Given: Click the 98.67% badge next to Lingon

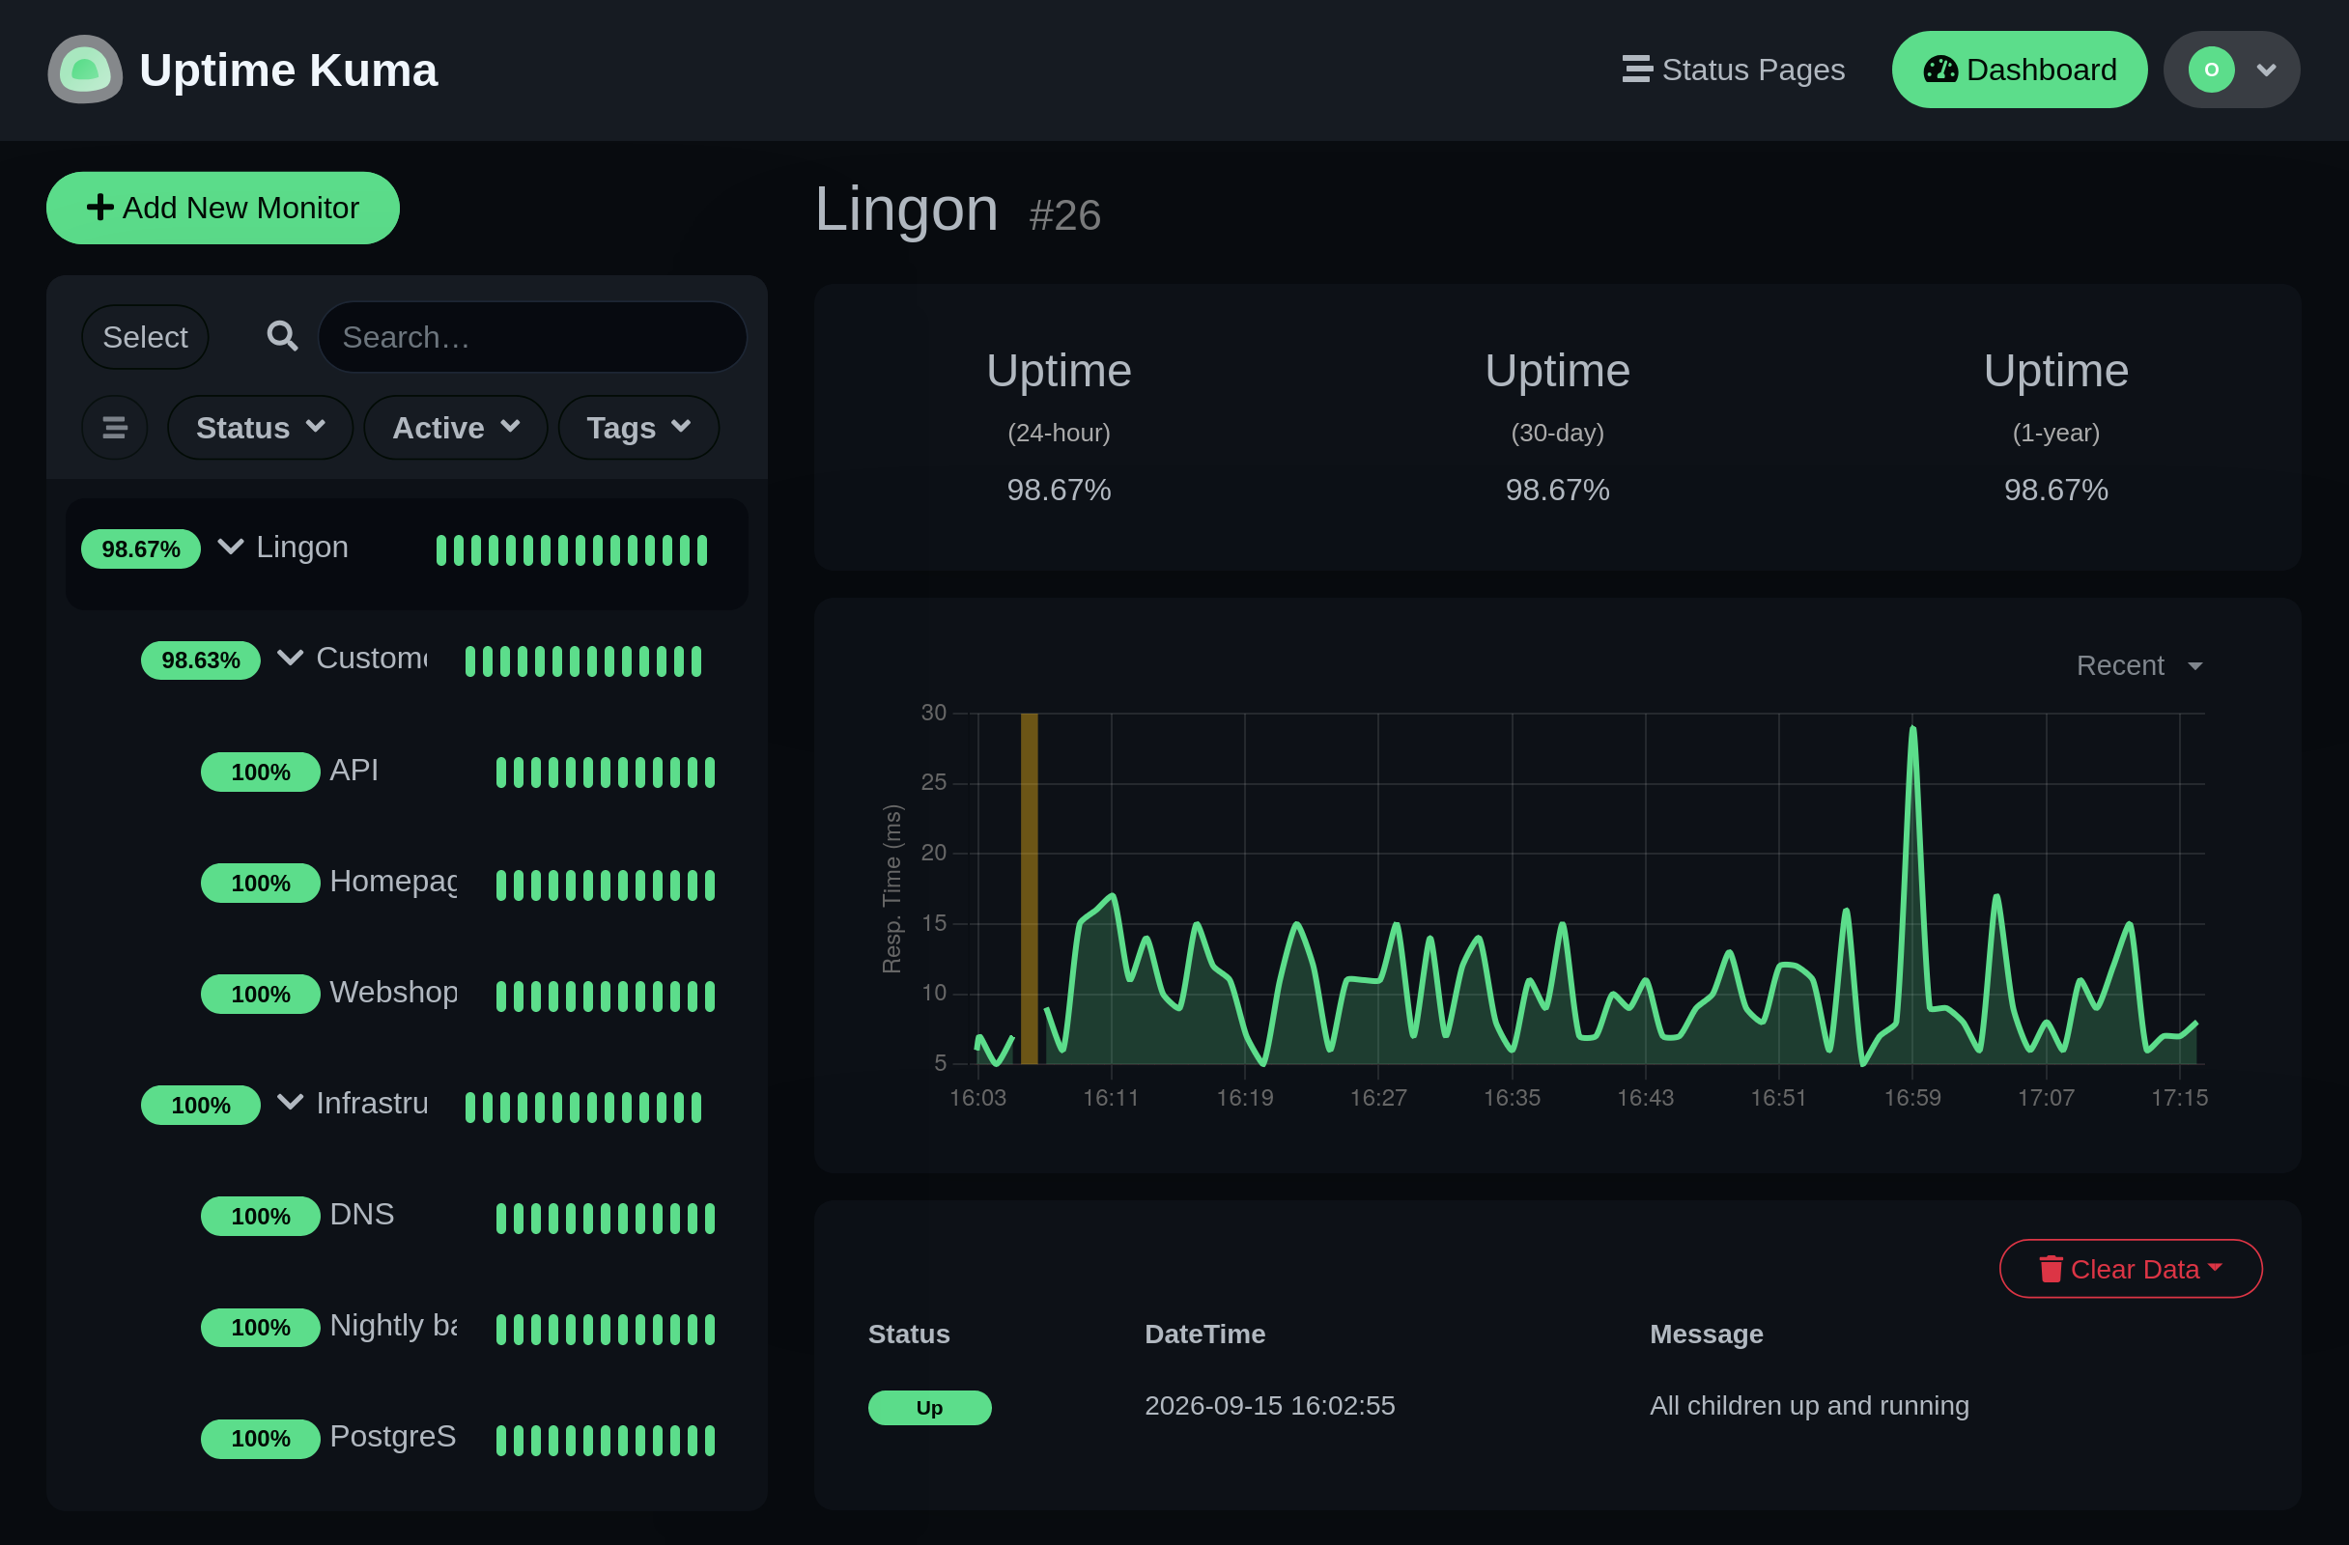Looking at the screenshot, I should [x=140, y=548].
